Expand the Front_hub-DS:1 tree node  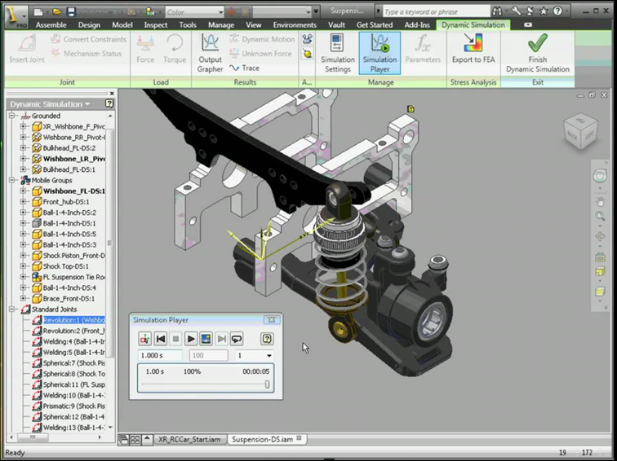click(x=24, y=201)
